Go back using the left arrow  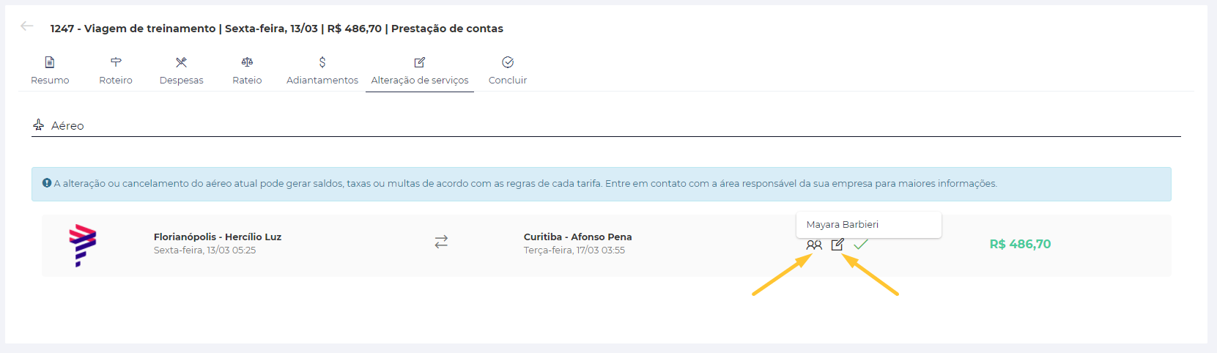(x=27, y=26)
